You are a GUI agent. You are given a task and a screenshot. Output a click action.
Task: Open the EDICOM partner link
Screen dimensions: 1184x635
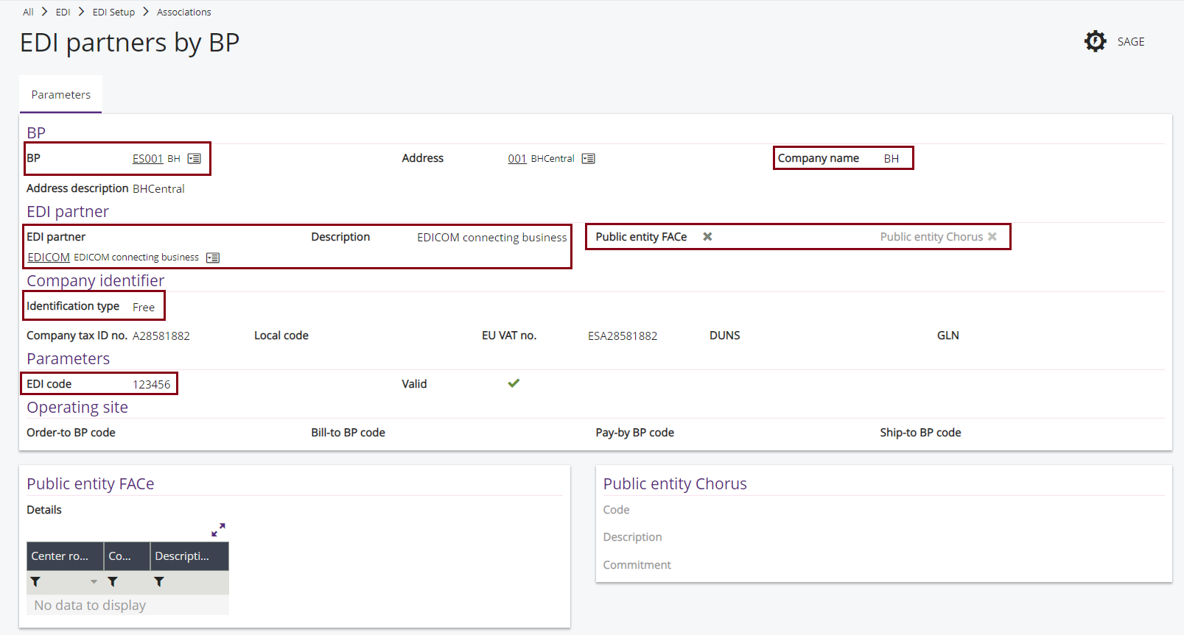49,258
